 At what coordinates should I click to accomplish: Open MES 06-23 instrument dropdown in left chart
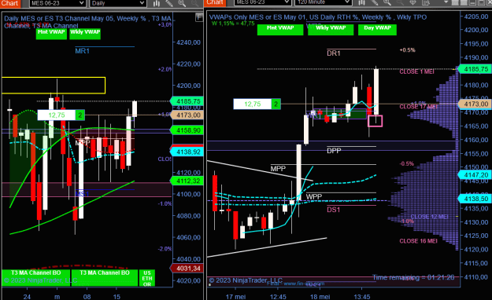pos(57,3)
